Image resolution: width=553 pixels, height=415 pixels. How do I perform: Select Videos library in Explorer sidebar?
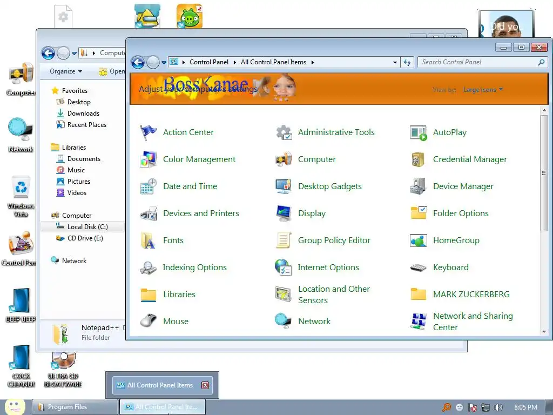[x=77, y=193]
